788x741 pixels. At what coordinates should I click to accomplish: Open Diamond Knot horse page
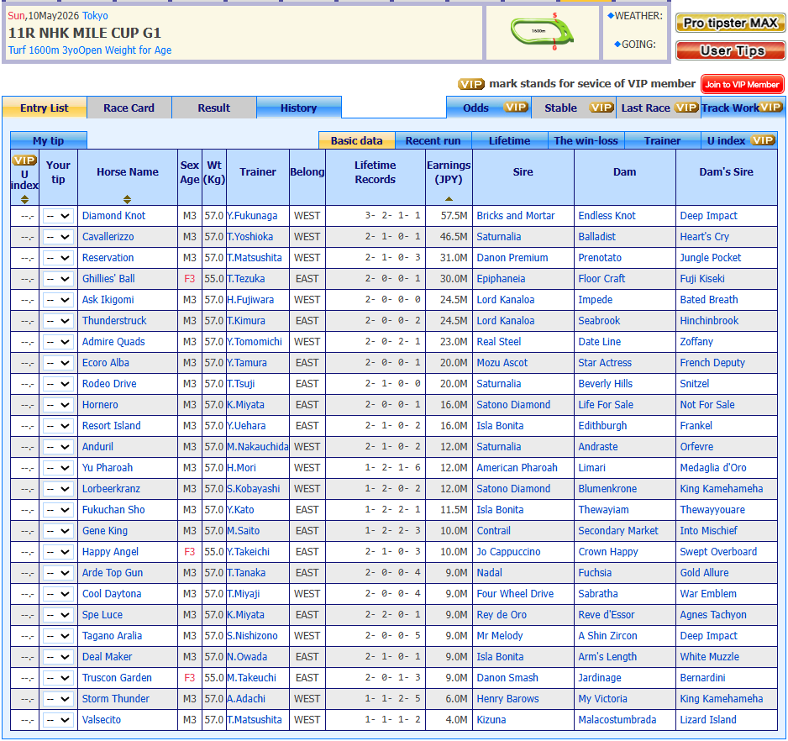113,216
